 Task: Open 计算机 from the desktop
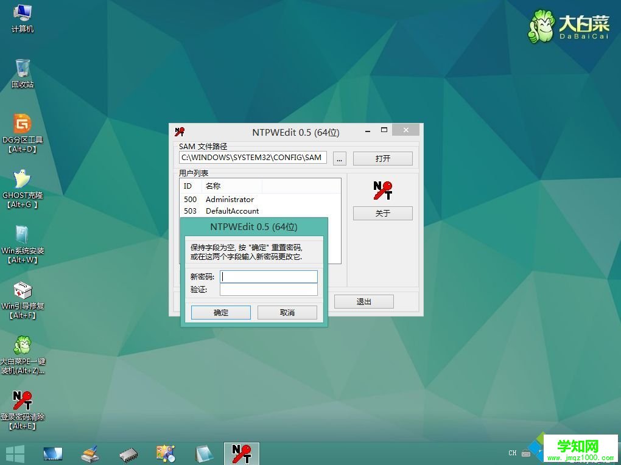(x=23, y=12)
